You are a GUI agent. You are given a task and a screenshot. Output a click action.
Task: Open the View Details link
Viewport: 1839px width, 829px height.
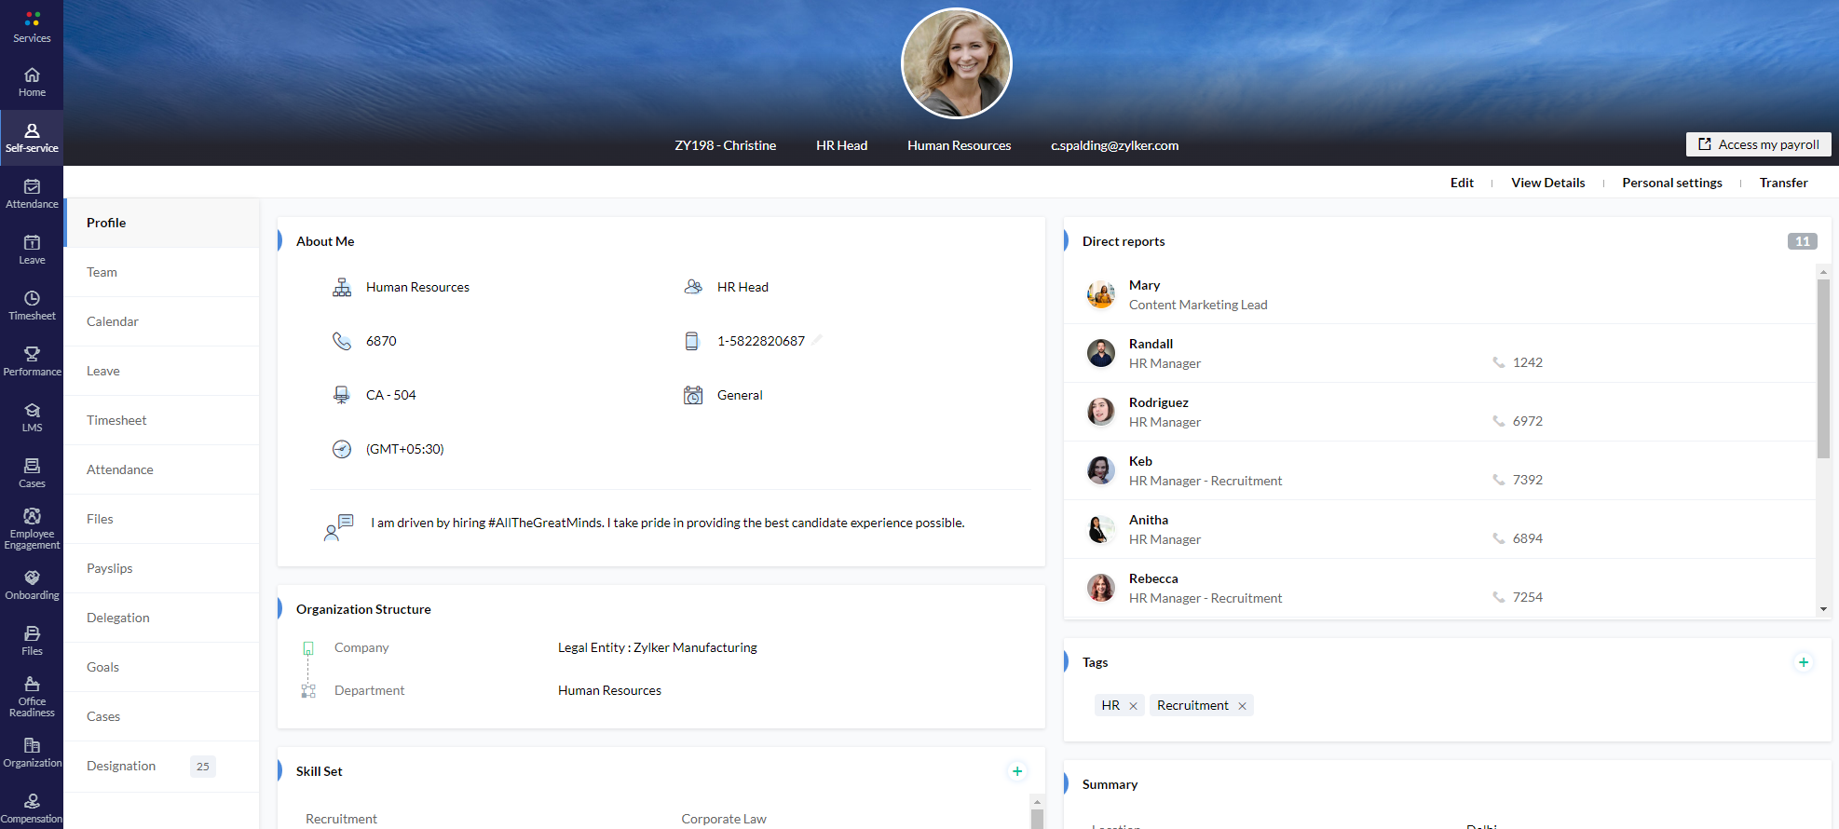point(1547,183)
